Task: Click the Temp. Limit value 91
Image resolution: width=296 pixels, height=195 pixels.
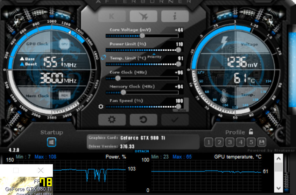Action: (181, 58)
